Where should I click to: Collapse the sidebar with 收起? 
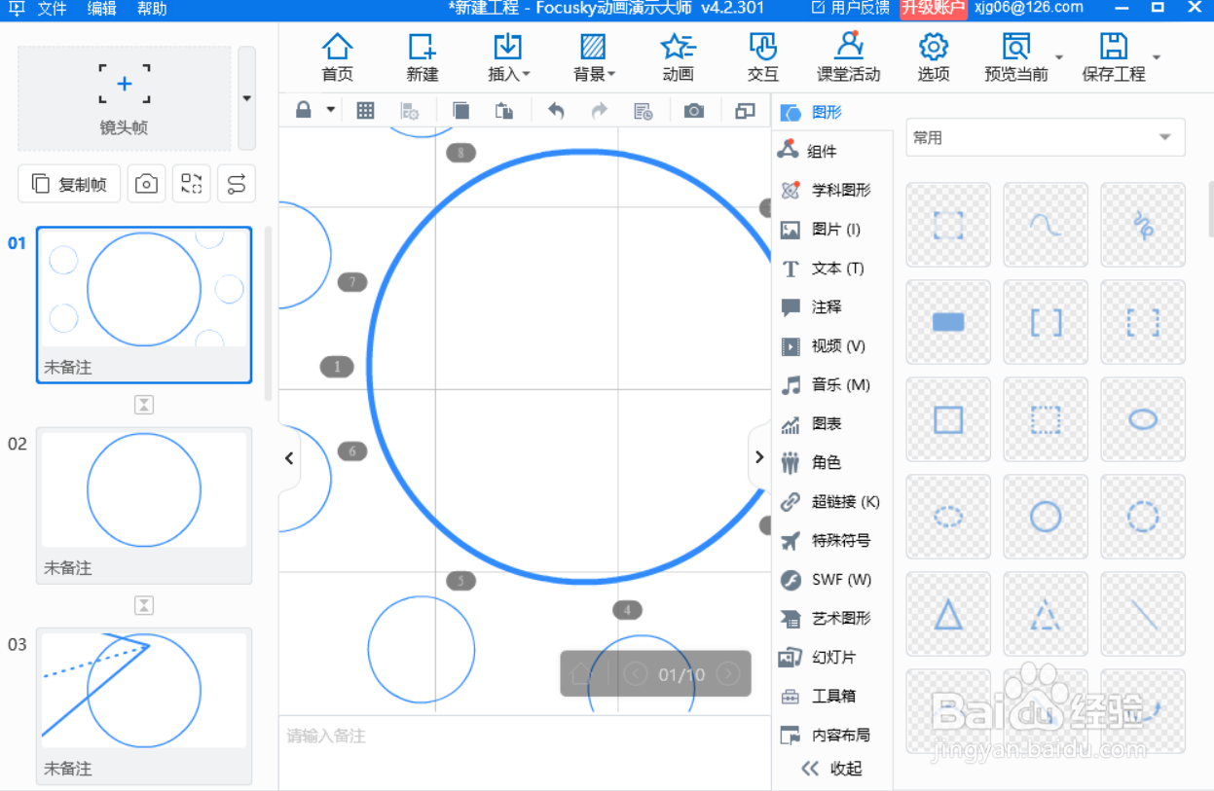coord(831,769)
